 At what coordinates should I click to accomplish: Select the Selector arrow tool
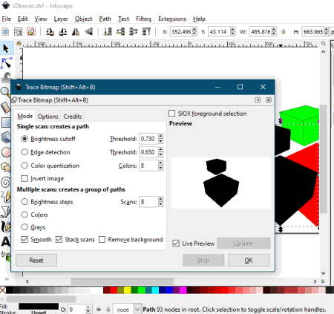(6, 48)
